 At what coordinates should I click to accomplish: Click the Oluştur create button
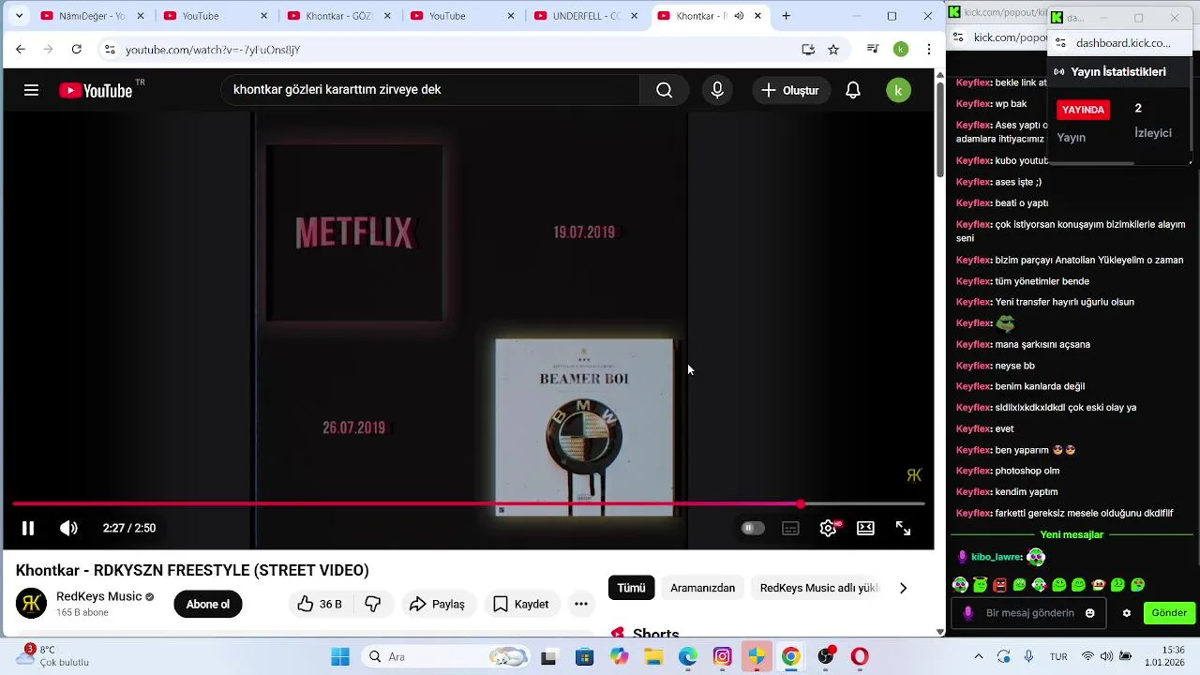[x=790, y=90]
